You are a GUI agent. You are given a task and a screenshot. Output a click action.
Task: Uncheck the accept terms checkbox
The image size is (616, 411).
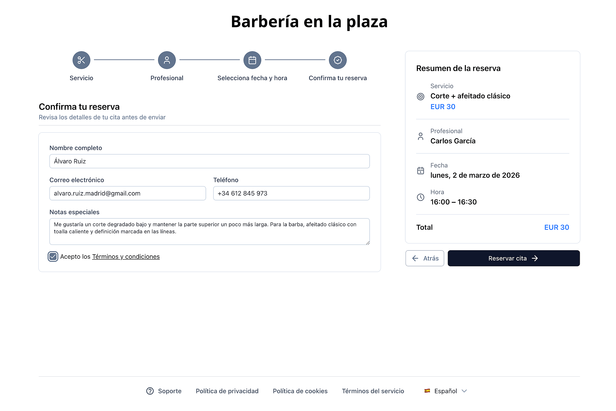click(x=53, y=256)
